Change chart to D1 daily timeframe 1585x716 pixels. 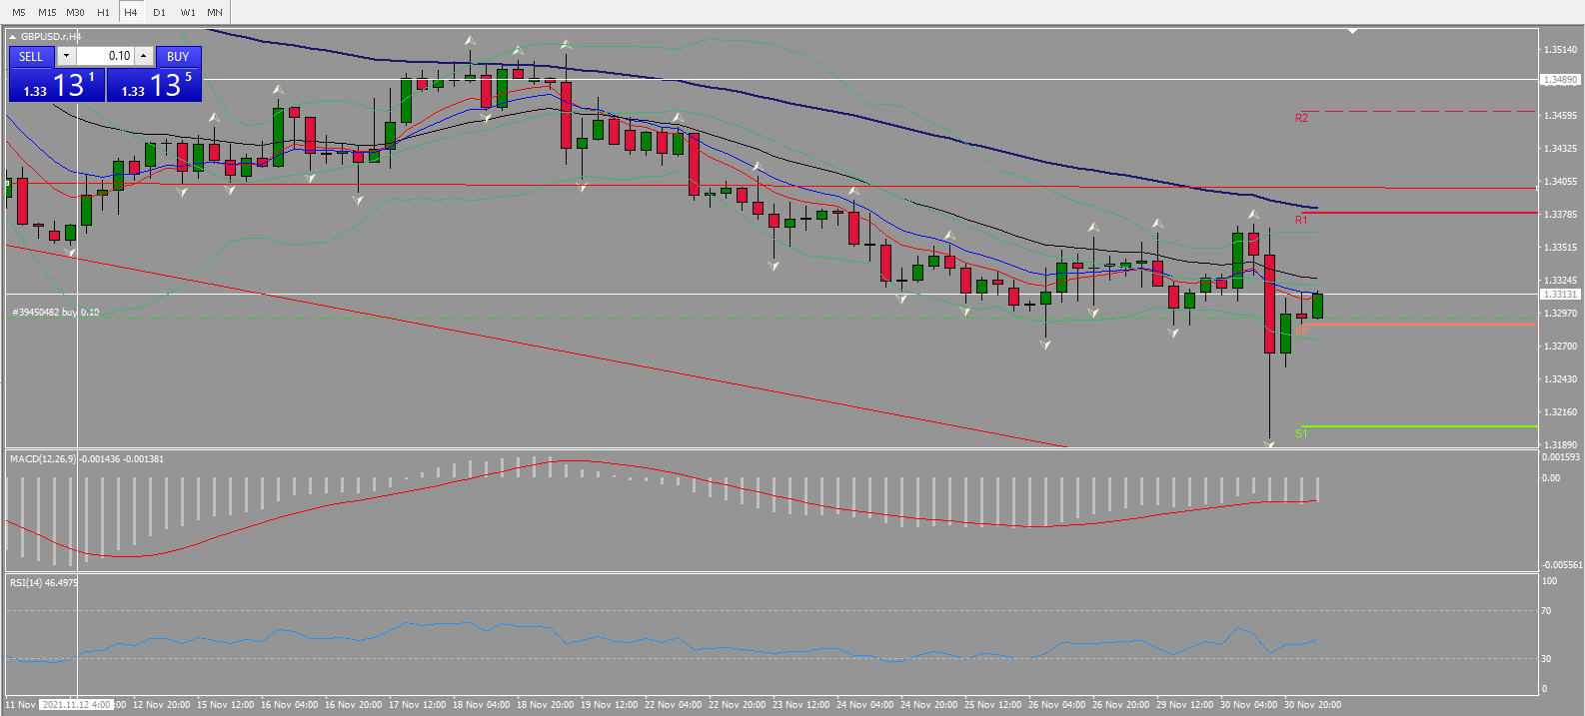(160, 12)
